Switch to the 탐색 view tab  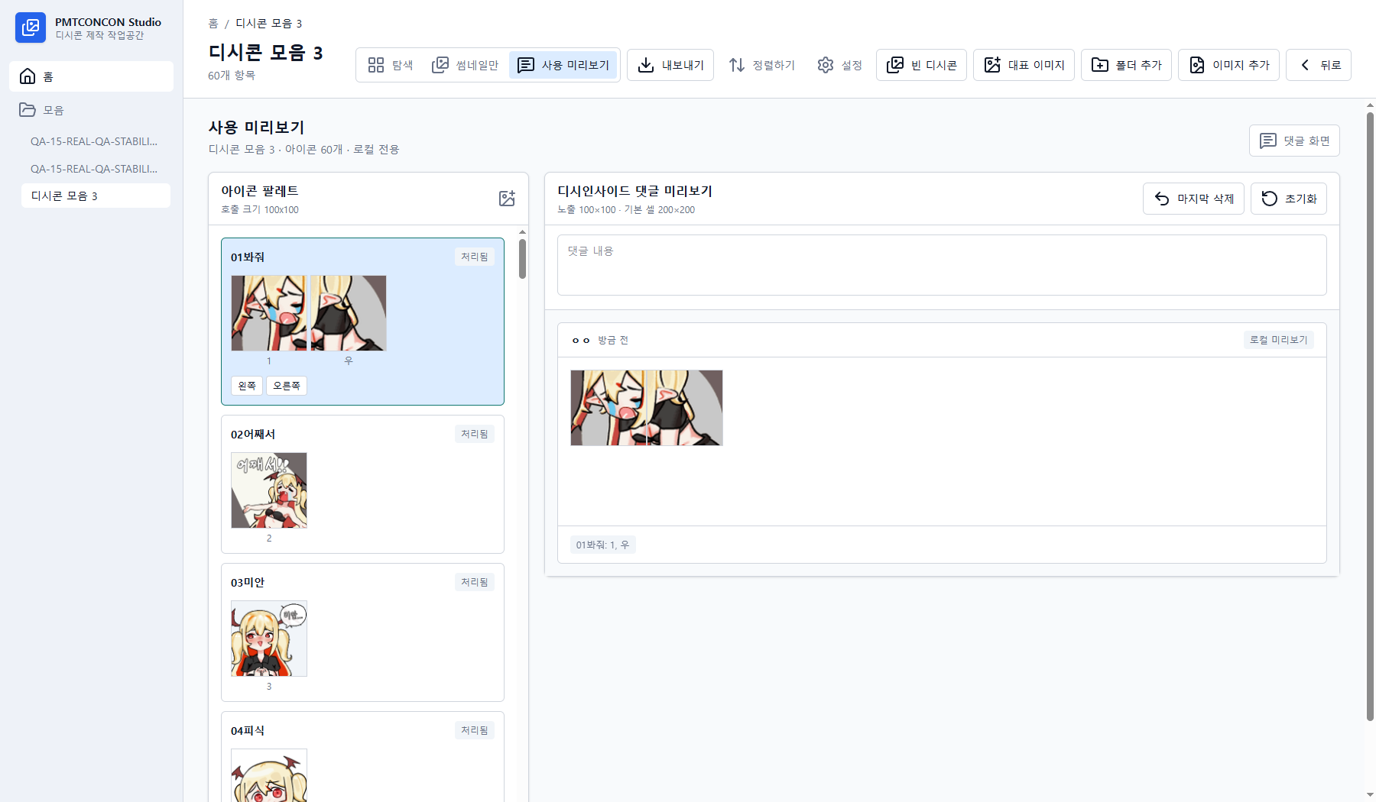pyautogui.click(x=391, y=65)
